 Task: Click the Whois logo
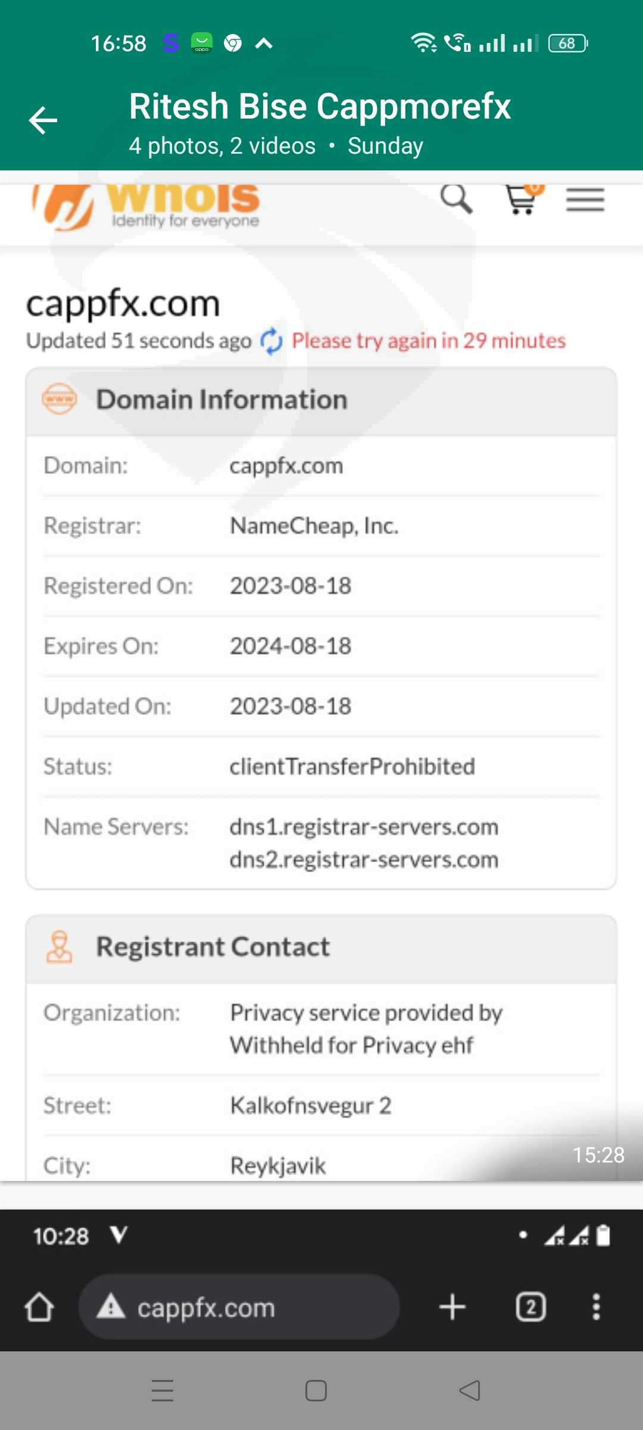pos(146,205)
